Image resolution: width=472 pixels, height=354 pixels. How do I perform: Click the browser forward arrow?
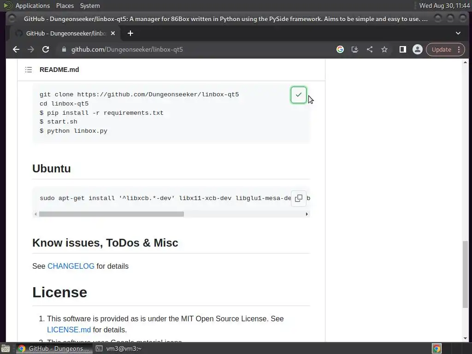point(31,49)
